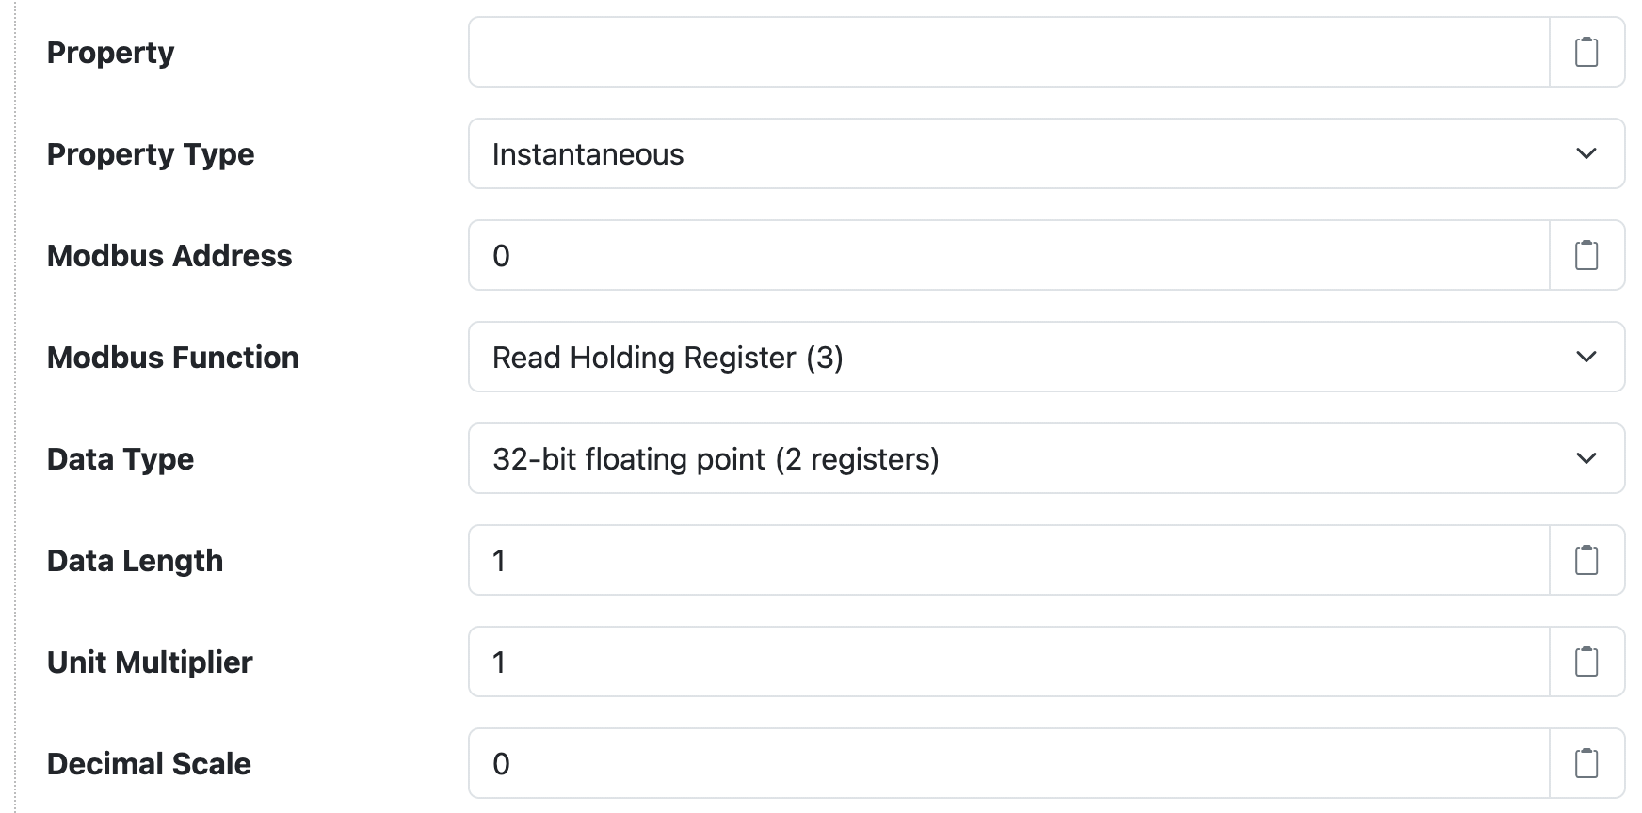Click the copy icon next to Unit Multiplier
The width and height of the screenshot is (1642, 813).
point(1586,662)
